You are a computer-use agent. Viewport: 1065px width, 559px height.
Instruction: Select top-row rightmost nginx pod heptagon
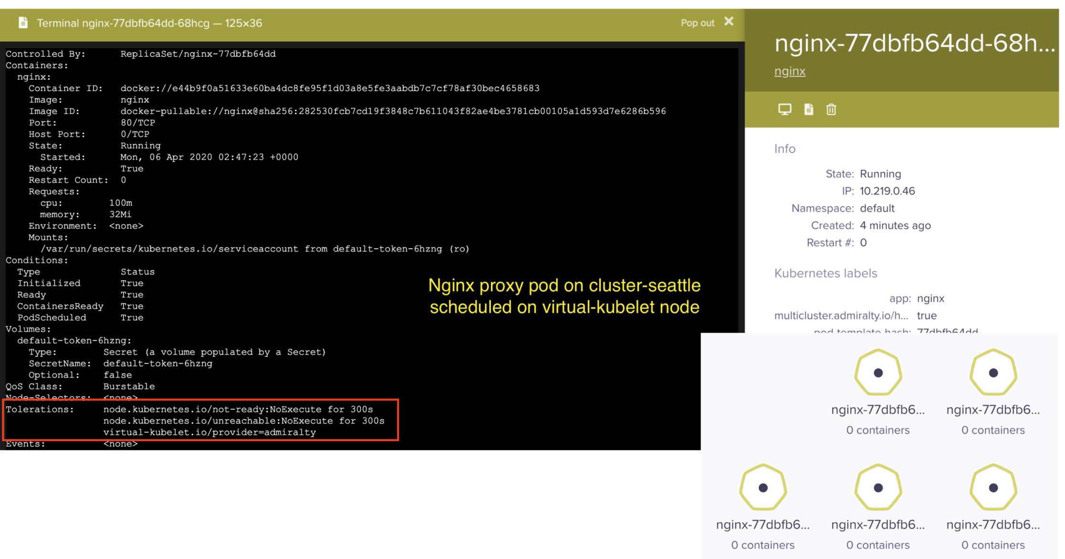coord(993,373)
